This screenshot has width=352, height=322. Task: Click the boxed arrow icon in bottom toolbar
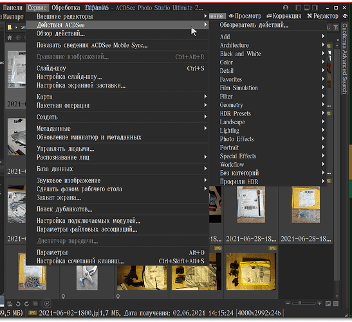47,304
